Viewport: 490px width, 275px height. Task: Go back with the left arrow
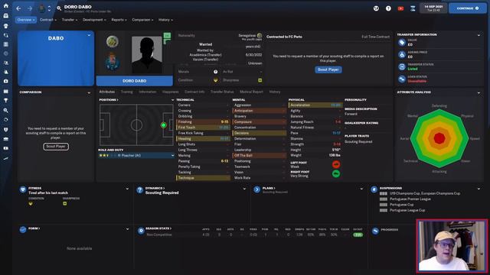(18, 8)
